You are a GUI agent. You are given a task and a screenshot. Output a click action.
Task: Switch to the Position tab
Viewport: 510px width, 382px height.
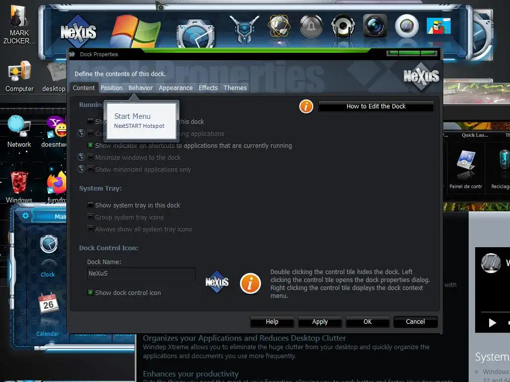point(112,88)
